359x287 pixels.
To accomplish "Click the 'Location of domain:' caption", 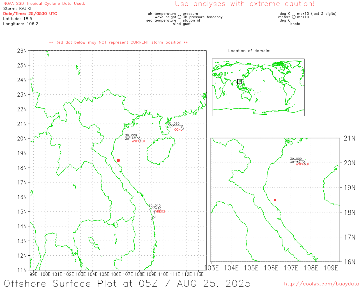I will (249, 51).
